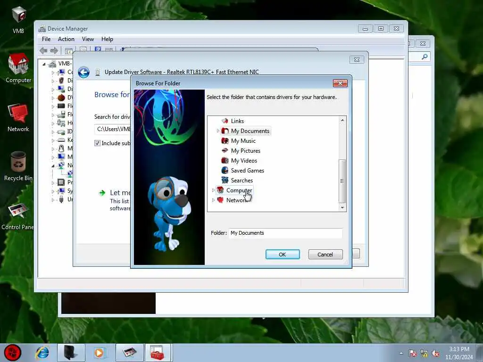
Task: Show hidden tray icons arrow
Action: pyautogui.click(x=401, y=354)
